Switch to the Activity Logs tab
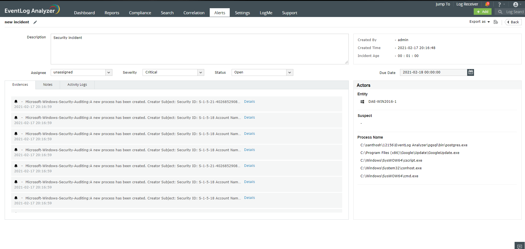 coord(77,85)
